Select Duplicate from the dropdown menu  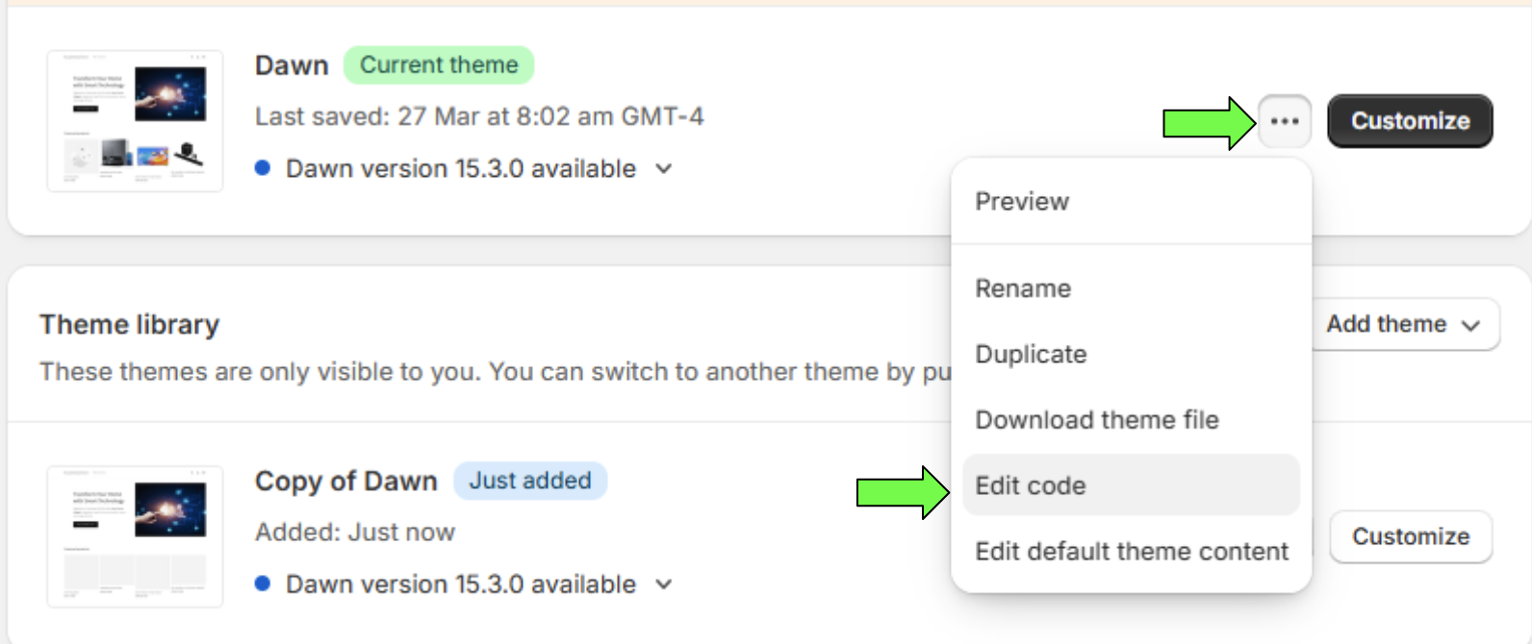coord(1031,355)
